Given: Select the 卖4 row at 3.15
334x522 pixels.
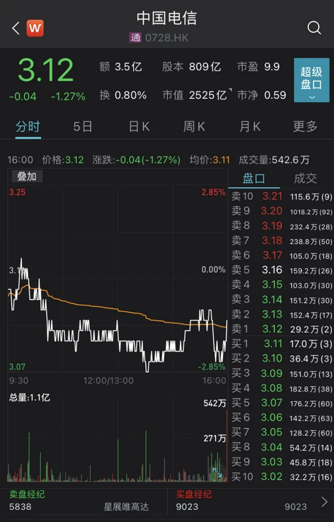Looking at the screenshot, I should pyautogui.click(x=282, y=284).
